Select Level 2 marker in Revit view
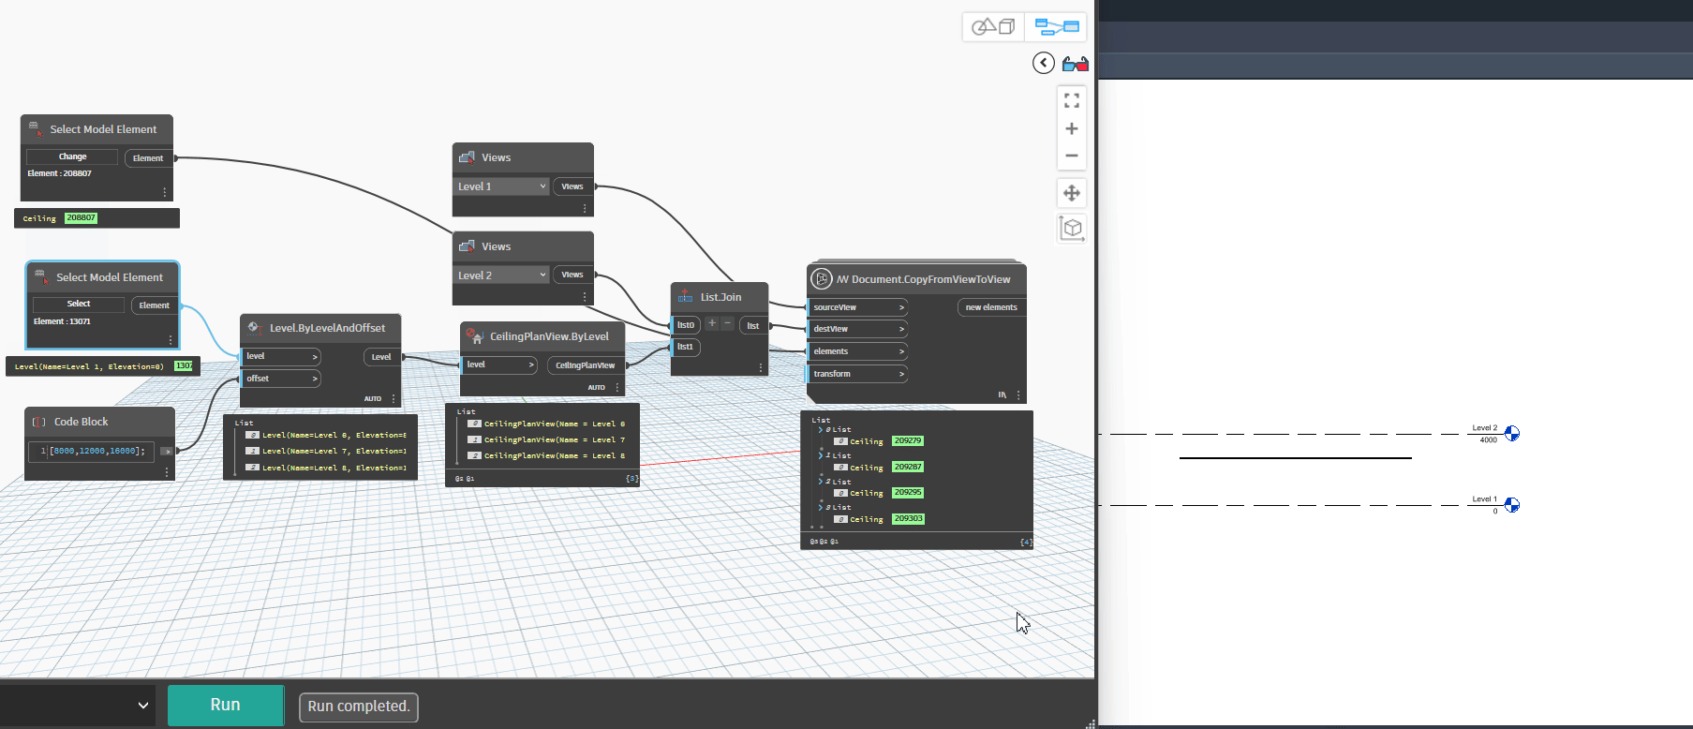 click(x=1512, y=434)
